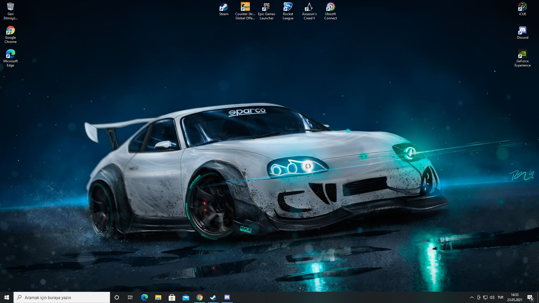This screenshot has width=539, height=303.
Task: Open Task View from the taskbar
Action: pos(130,297)
